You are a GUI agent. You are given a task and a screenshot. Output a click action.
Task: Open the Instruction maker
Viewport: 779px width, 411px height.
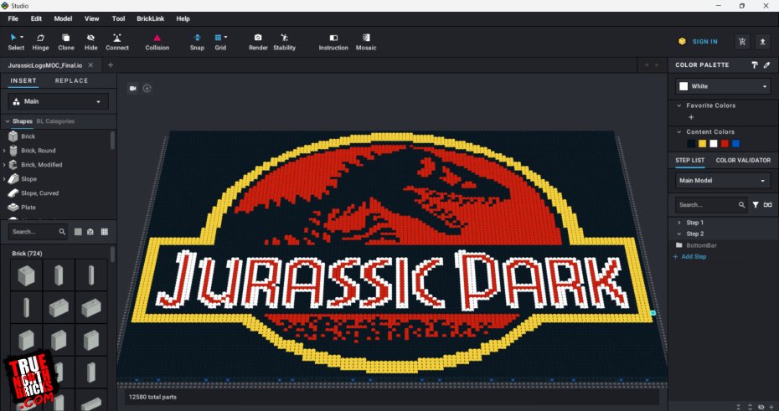coord(333,42)
